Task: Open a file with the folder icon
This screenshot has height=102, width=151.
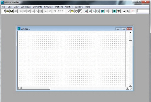Action: (7, 11)
